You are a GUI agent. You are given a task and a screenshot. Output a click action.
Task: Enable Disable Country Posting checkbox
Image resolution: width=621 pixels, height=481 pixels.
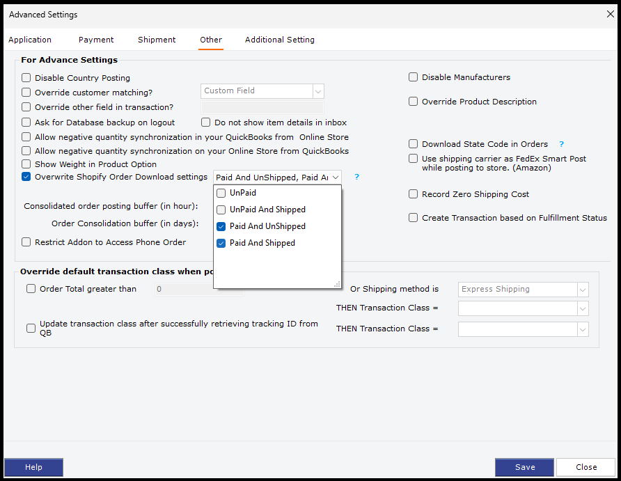pos(26,78)
